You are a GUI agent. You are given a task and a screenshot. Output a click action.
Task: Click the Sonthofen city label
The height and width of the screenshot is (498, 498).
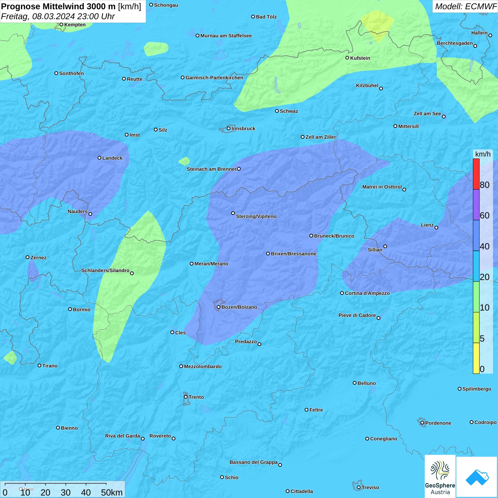coord(71,73)
